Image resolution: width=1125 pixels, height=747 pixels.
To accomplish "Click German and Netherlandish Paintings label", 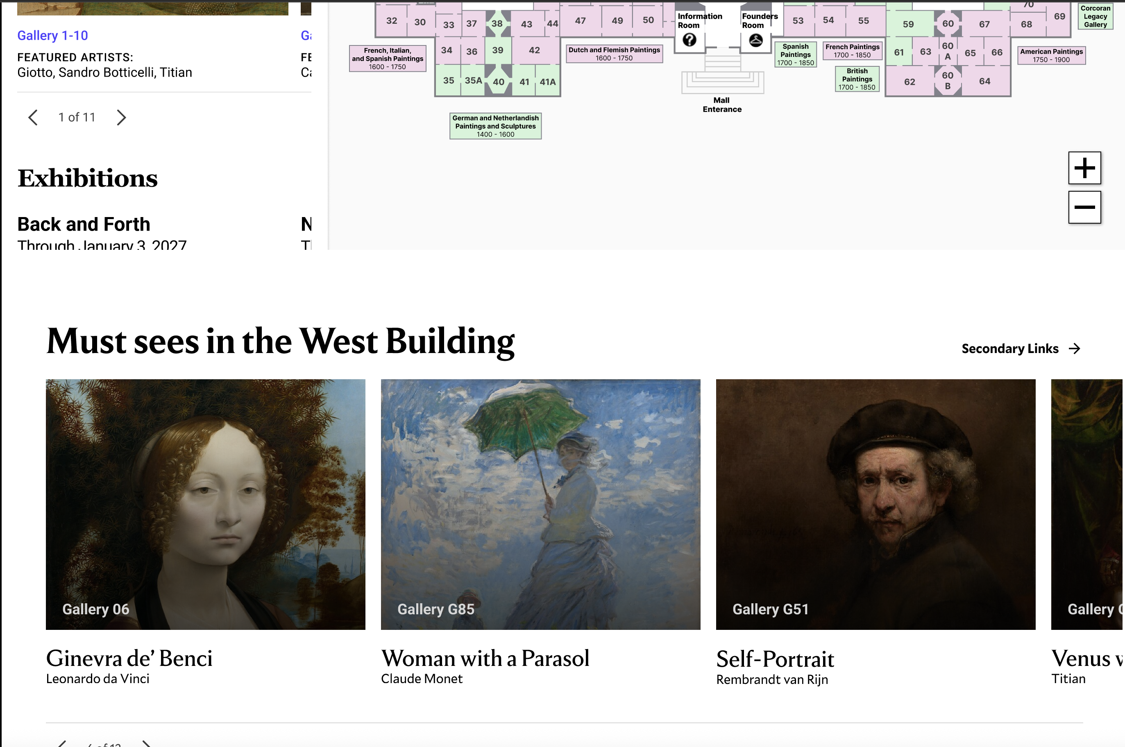I will coord(496,126).
